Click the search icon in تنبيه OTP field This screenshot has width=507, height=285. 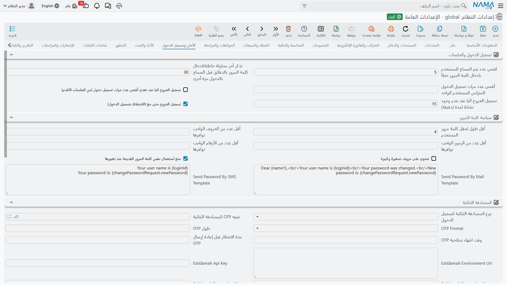[x=9, y=217]
